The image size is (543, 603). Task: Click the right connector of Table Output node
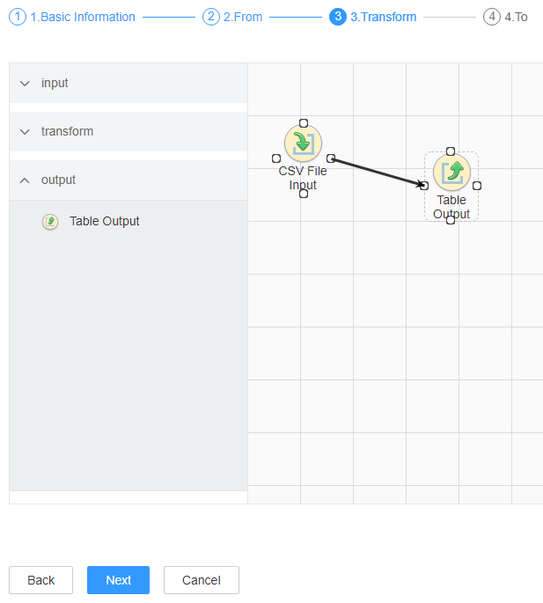[477, 186]
